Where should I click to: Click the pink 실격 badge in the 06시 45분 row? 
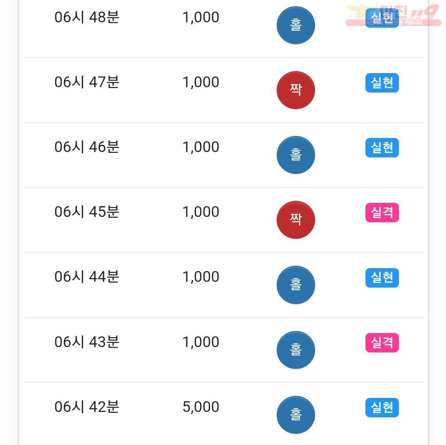pos(382,212)
